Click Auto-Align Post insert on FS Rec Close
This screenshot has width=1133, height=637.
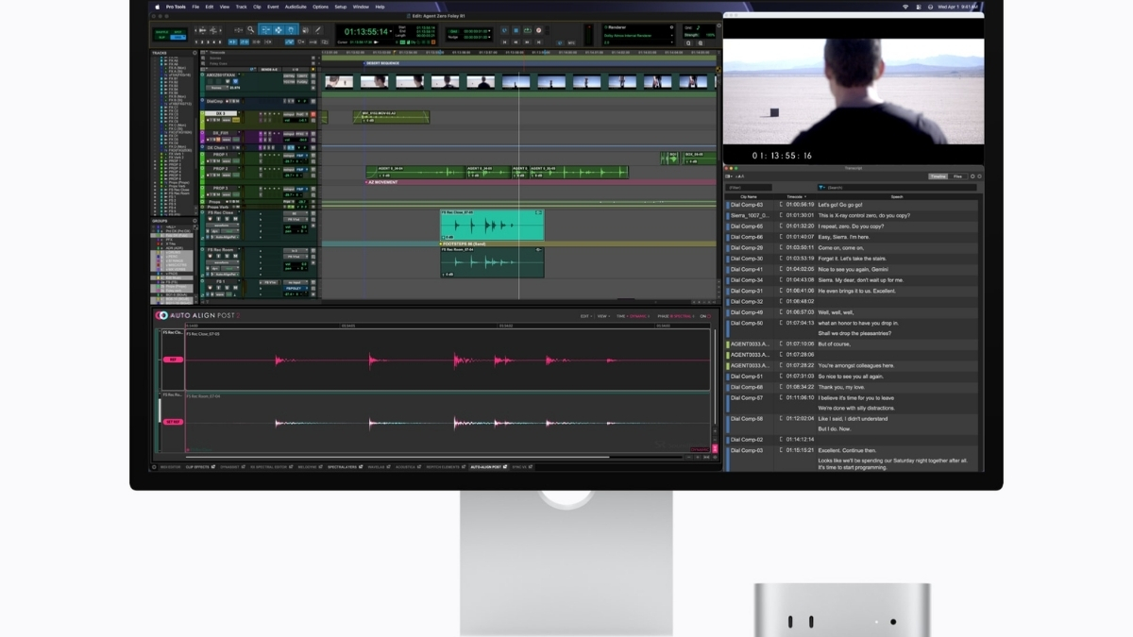[x=225, y=237]
